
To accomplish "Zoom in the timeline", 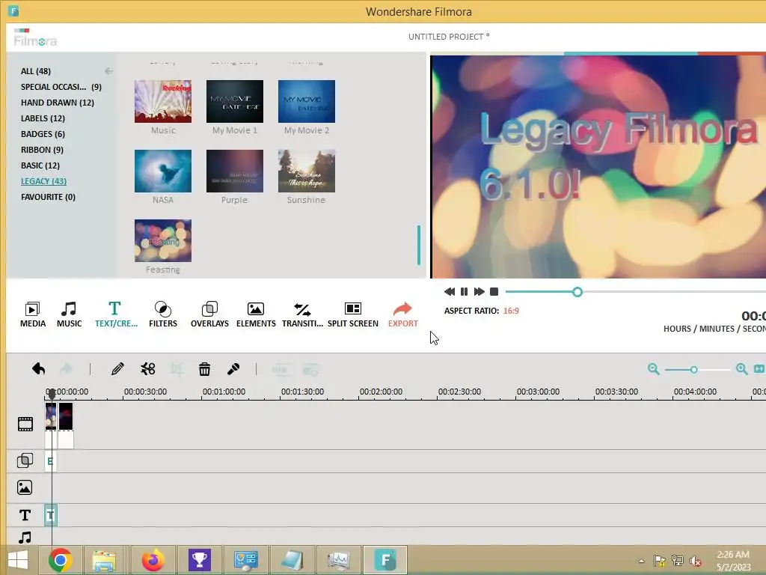I will [x=741, y=369].
